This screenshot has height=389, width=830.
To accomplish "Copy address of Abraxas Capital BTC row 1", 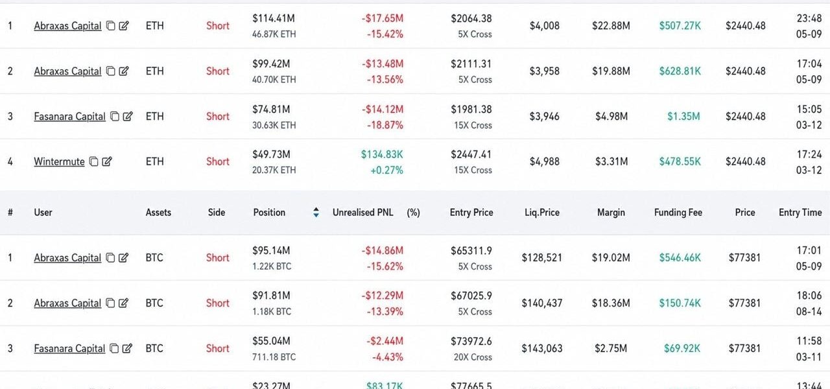I will 111,258.
